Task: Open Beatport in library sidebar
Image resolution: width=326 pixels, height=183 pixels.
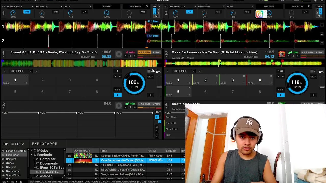Action: [x=11, y=167]
